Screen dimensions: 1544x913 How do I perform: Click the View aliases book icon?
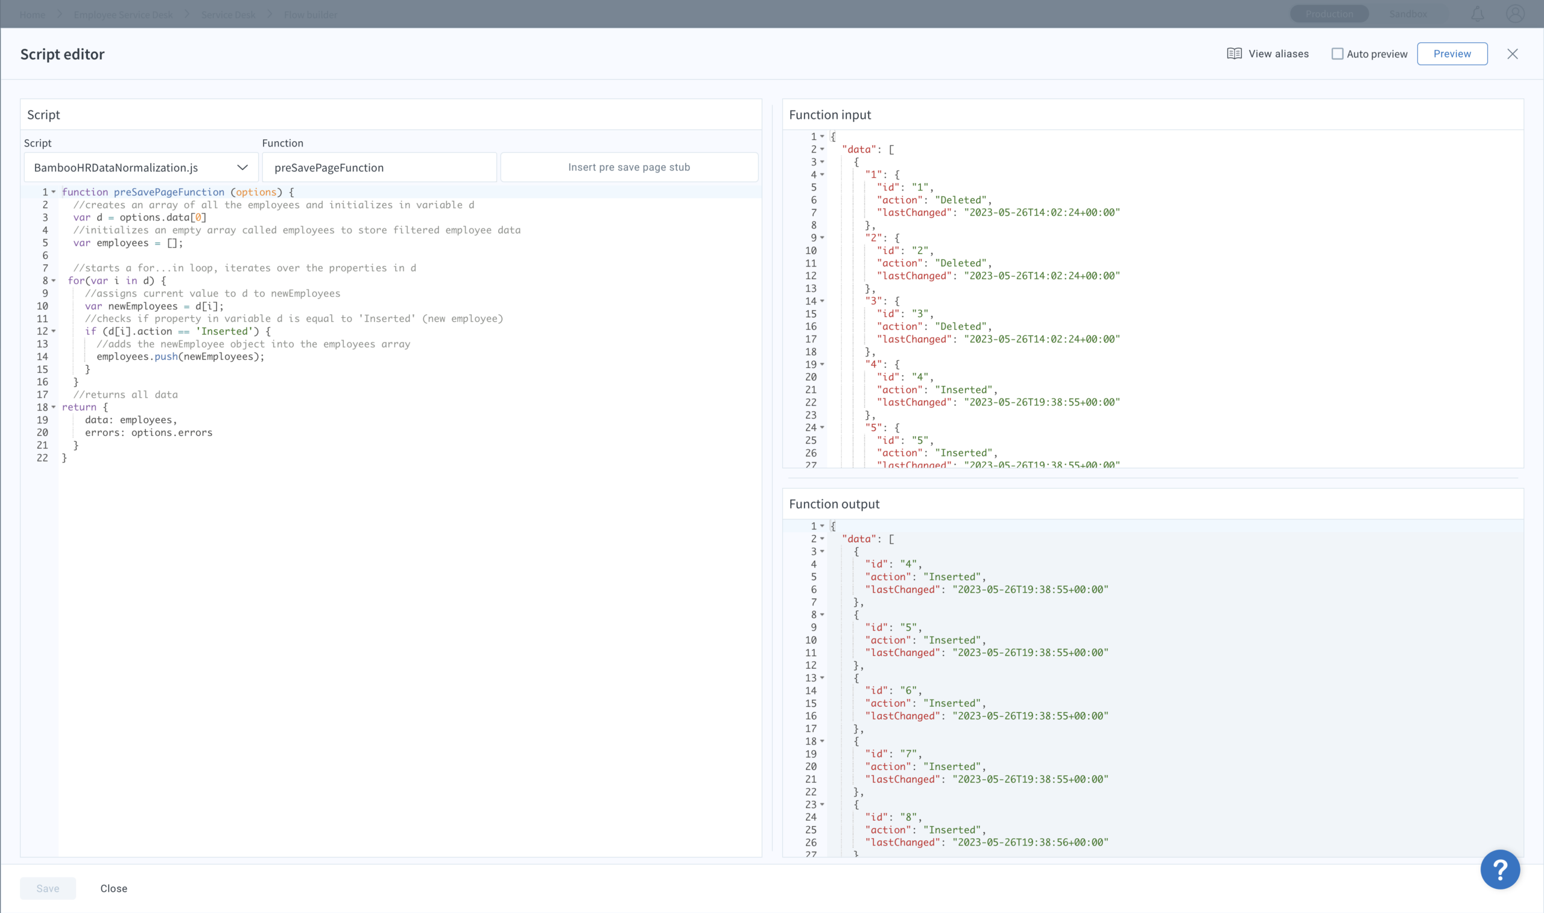click(1234, 54)
